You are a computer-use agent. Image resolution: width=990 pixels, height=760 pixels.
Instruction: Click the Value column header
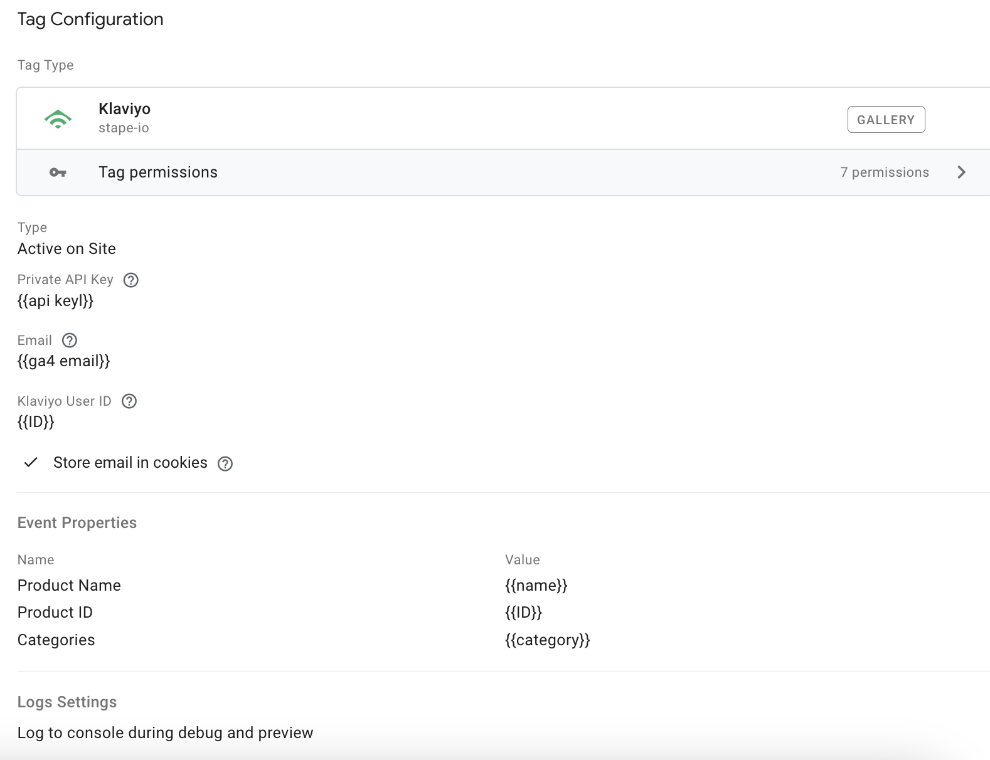click(522, 560)
